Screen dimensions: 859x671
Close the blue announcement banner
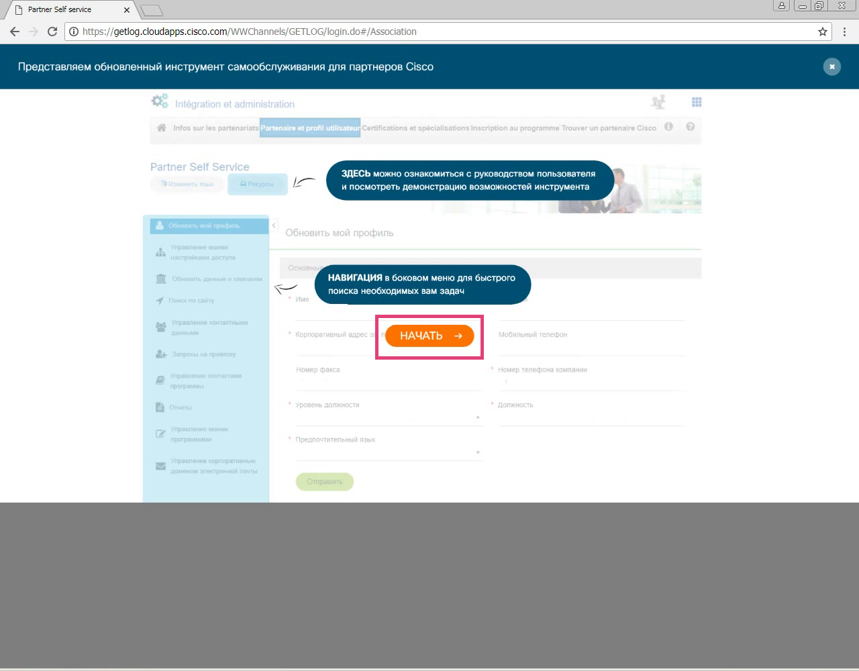(x=831, y=66)
